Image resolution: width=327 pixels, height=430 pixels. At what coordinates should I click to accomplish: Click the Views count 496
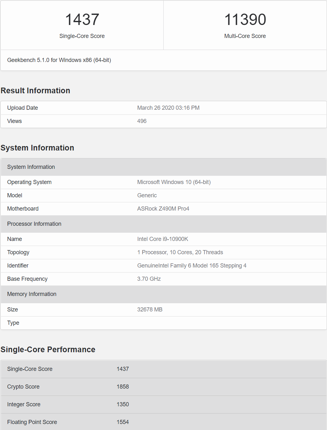(142, 121)
